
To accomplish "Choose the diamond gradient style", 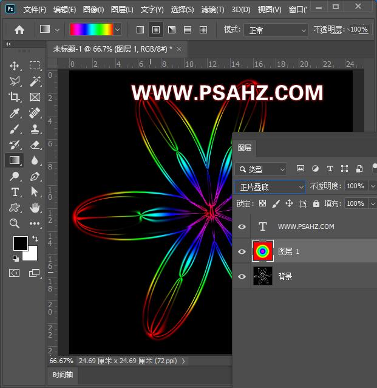I will point(203,30).
